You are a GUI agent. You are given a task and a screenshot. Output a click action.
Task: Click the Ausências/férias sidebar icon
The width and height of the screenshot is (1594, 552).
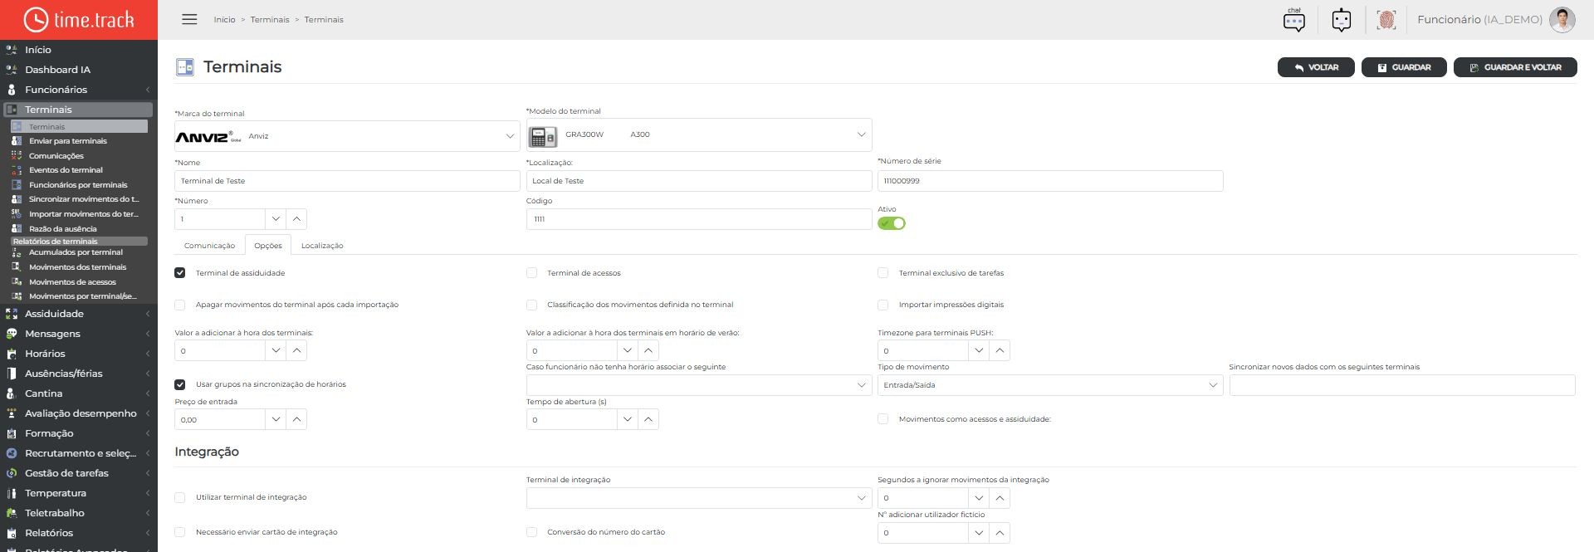coord(12,374)
